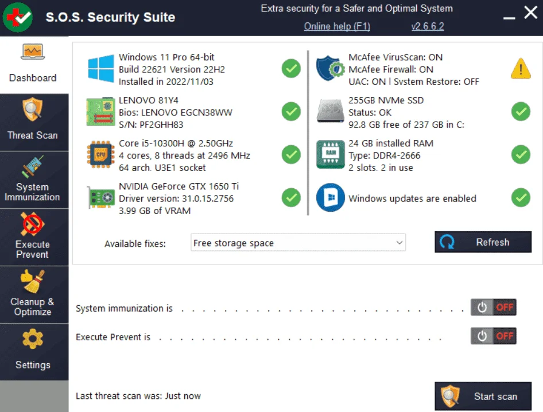Click the text 'UAC: ON | System Restore: OFF'

[x=413, y=81]
